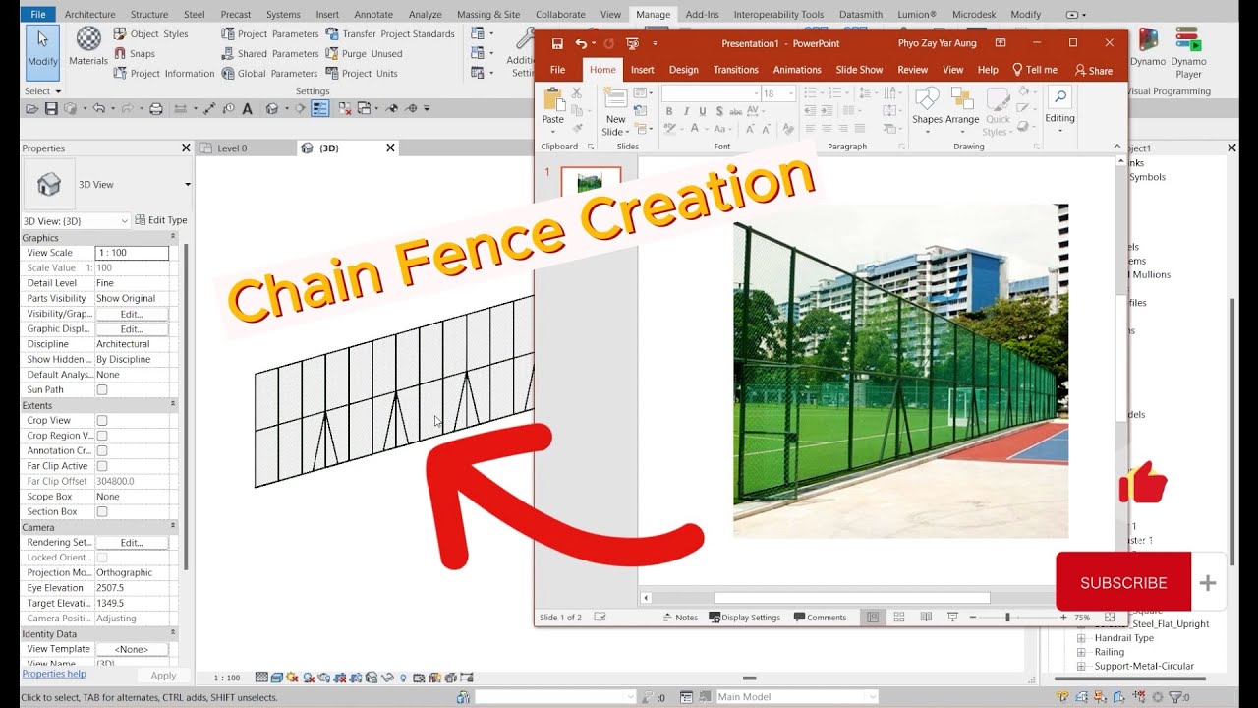Open the Properties help link
This screenshot has height=708, width=1258.
54,674
